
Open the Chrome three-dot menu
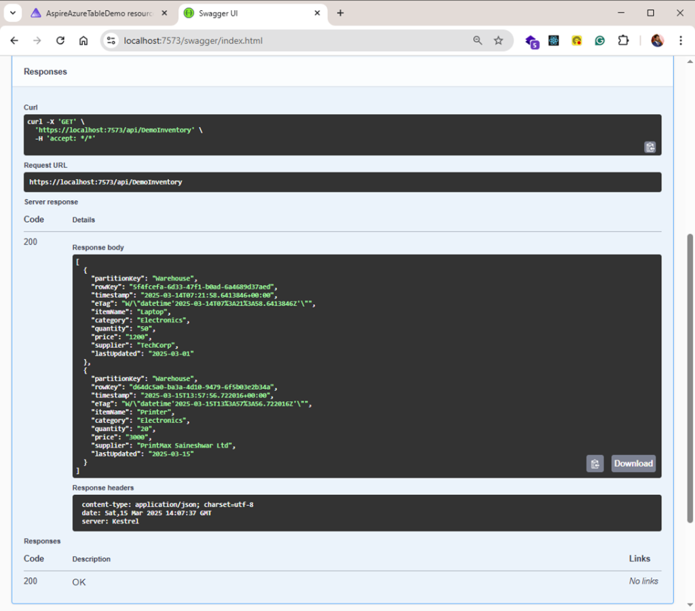[x=681, y=41]
